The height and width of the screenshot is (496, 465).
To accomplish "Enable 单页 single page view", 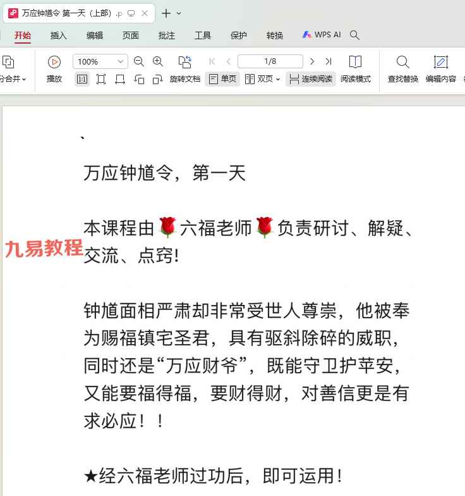I will tap(222, 78).
